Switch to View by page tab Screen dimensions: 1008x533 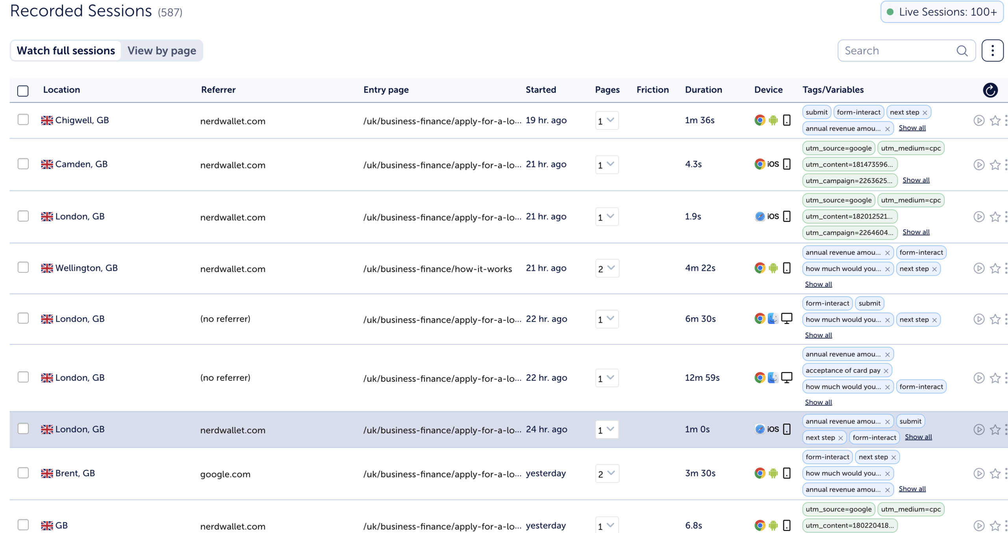[161, 51]
